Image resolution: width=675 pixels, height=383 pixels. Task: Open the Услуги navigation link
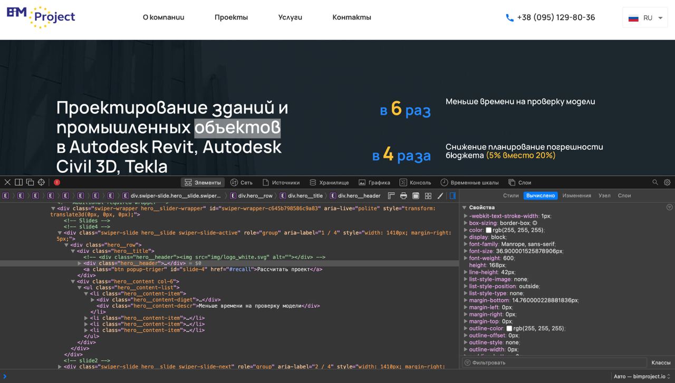[290, 17]
